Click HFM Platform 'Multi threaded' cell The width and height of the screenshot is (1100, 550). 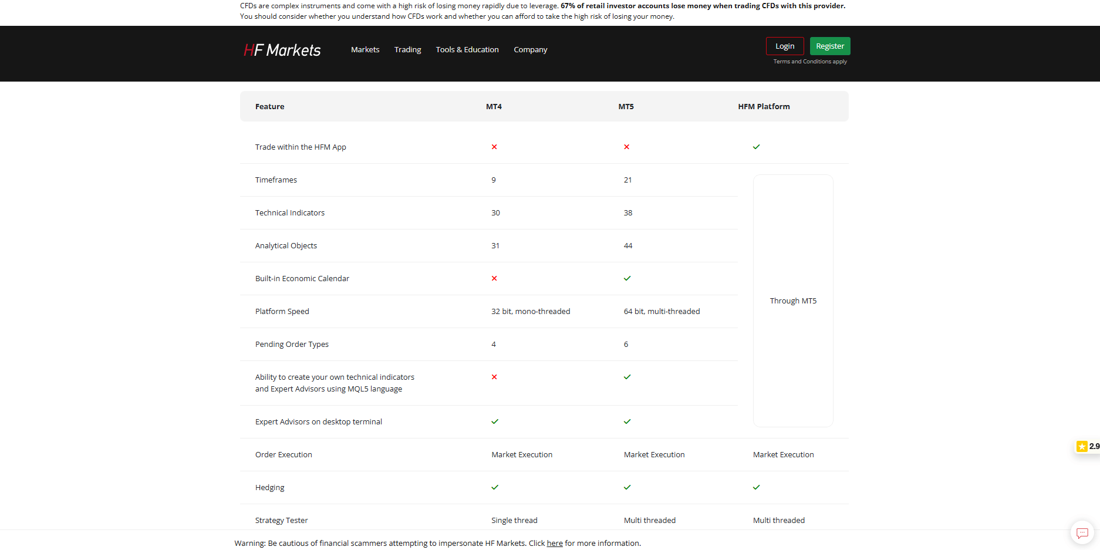point(778,520)
